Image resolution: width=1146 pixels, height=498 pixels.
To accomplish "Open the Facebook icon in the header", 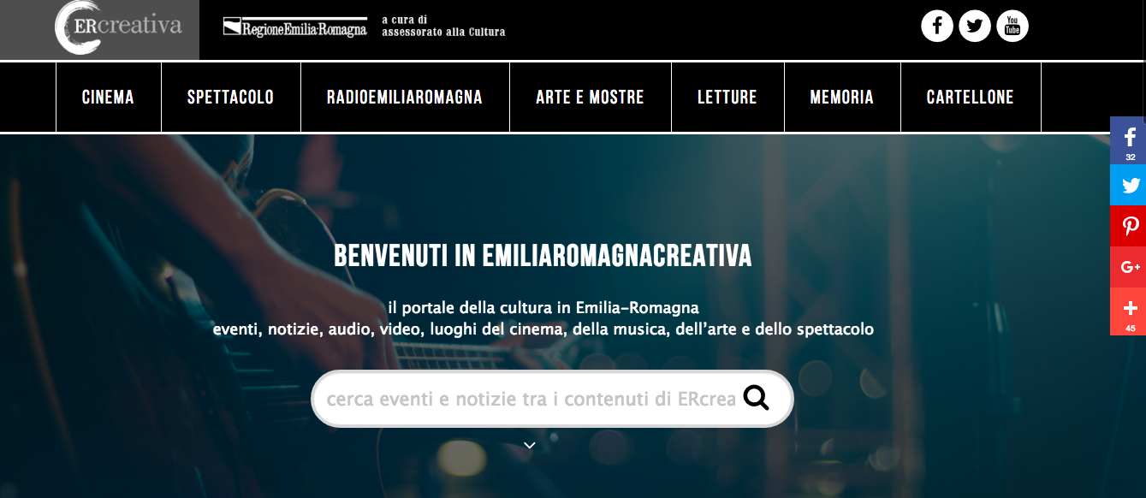I will [937, 26].
